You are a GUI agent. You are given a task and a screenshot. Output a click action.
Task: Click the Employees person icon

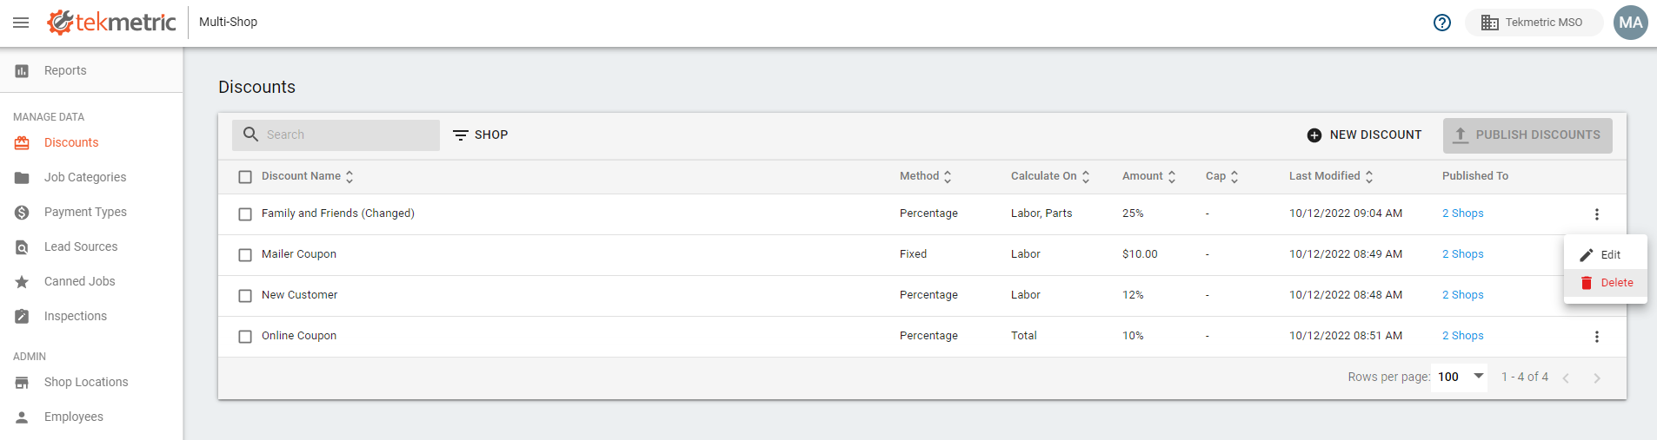[x=22, y=417]
